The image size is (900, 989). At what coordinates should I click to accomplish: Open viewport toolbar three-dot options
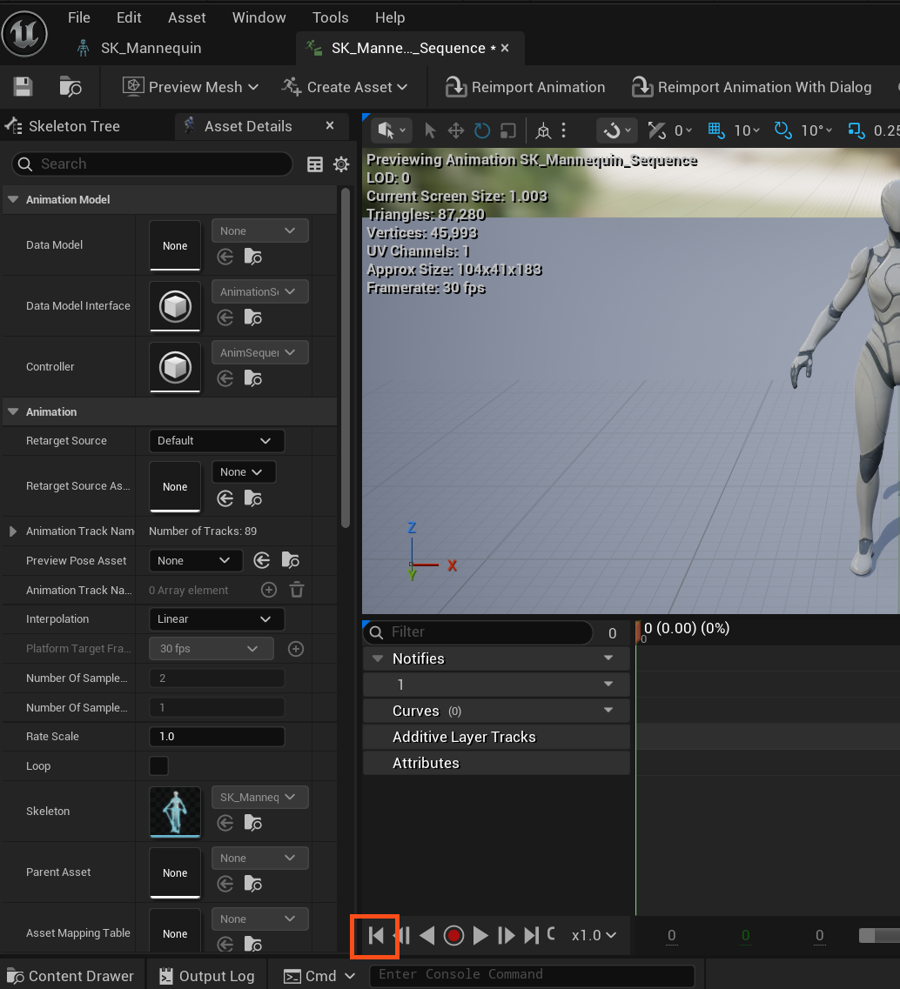564,130
